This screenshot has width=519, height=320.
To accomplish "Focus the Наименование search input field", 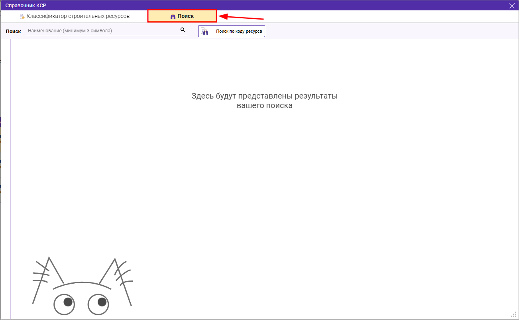I will click(x=102, y=30).
